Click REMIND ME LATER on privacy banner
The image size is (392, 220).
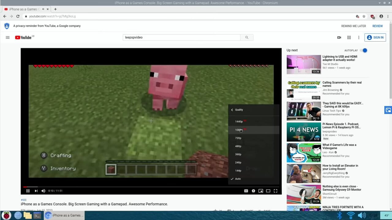[x=353, y=26]
